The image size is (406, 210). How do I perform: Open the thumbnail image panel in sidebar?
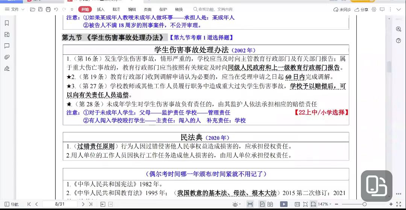pos(7,34)
